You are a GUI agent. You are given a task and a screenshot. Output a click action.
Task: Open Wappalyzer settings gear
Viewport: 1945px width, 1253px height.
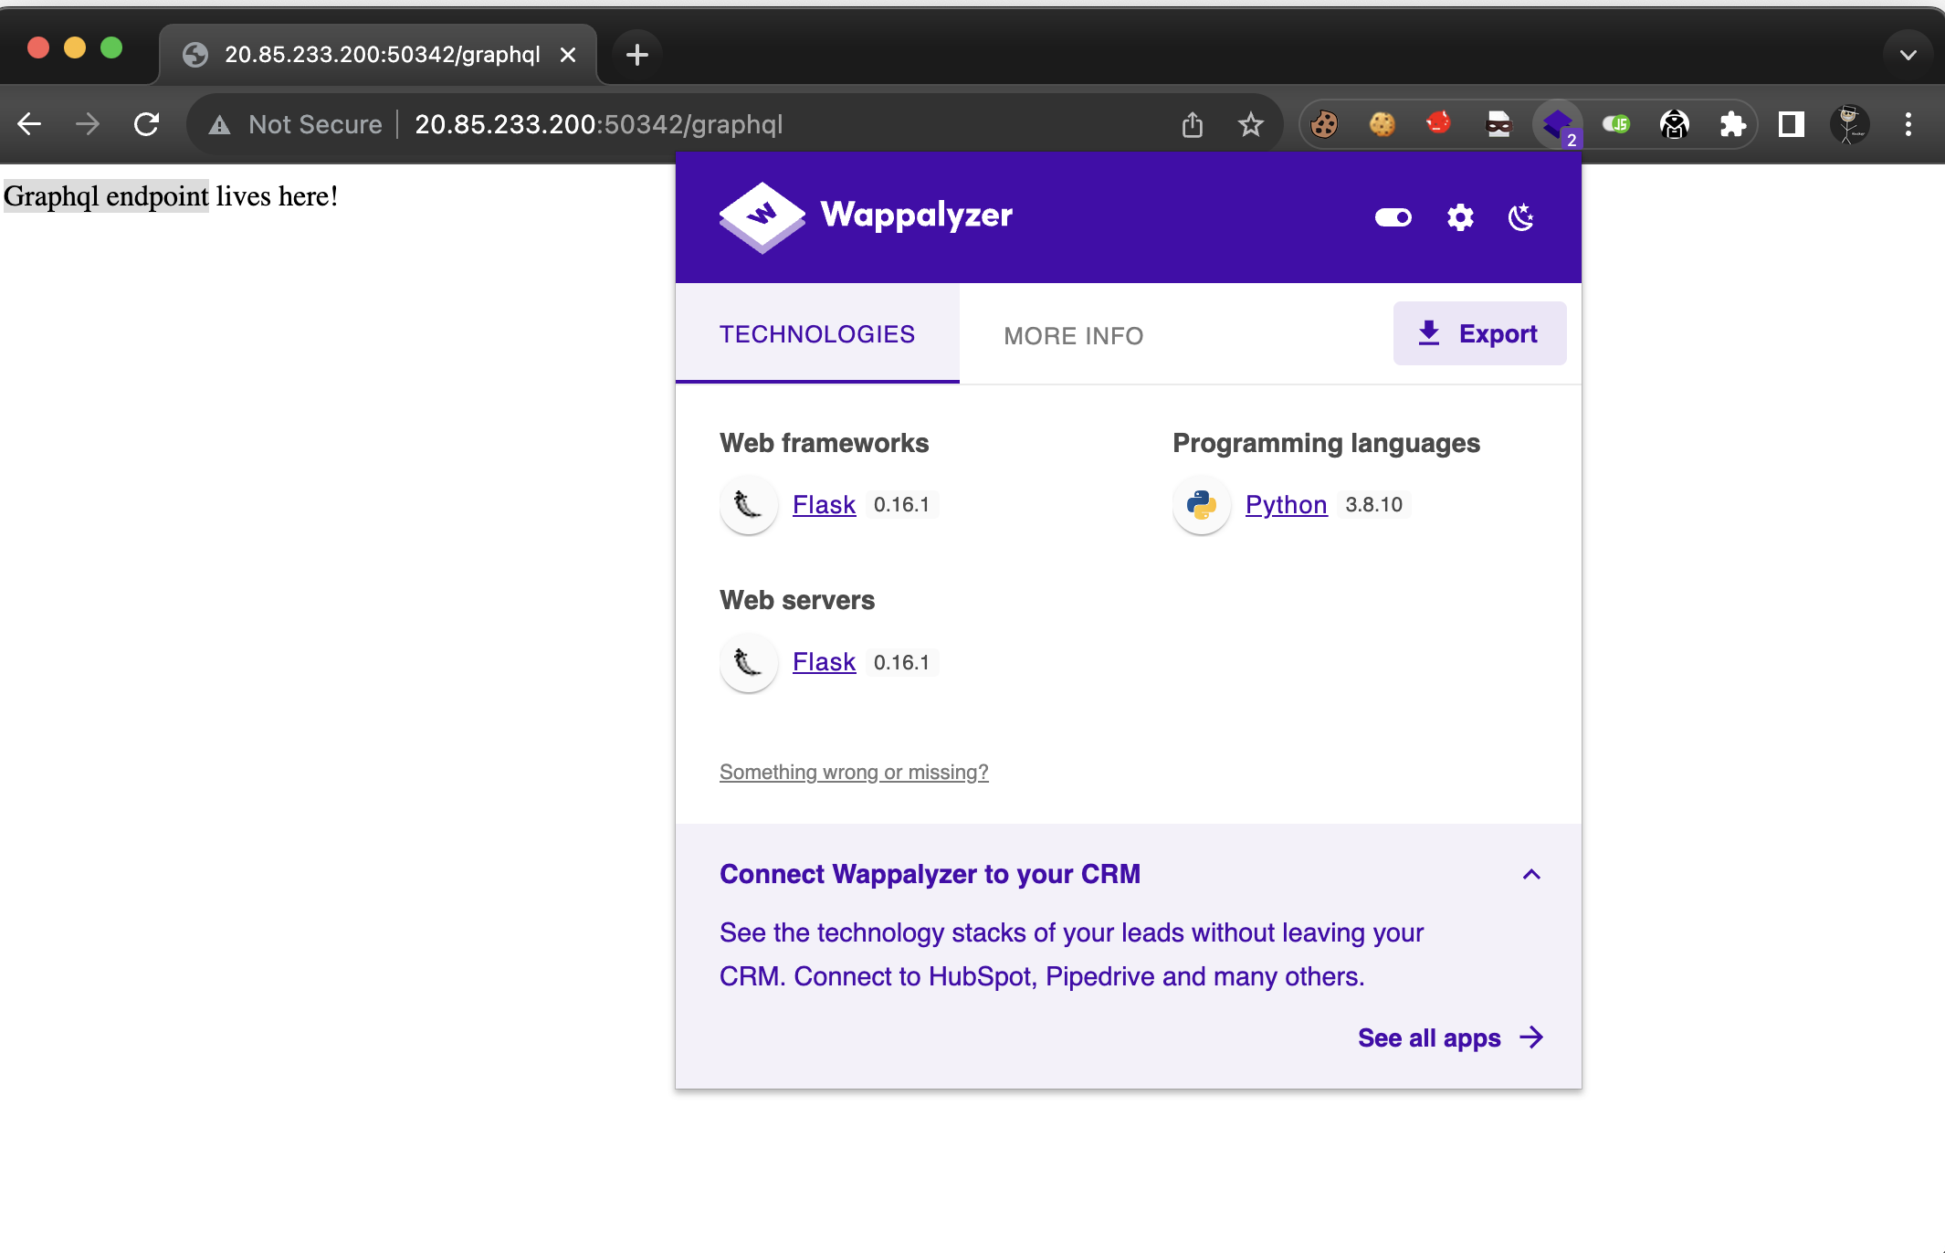(1460, 217)
